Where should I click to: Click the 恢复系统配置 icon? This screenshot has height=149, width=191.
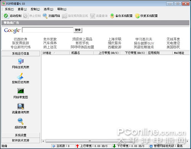[x=137, y=16]
